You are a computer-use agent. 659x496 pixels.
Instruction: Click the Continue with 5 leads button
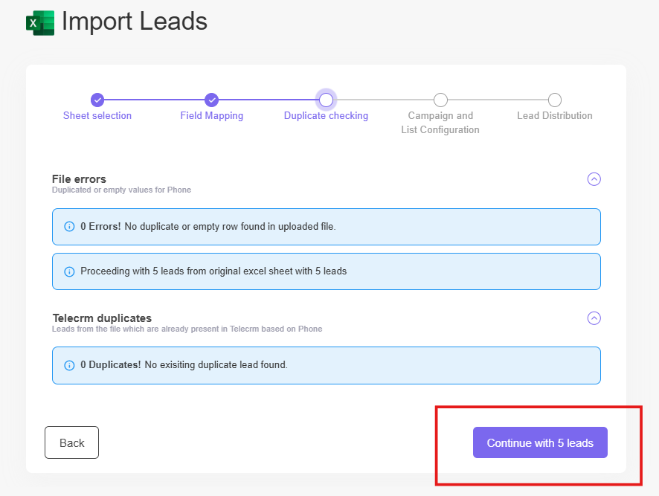(540, 442)
